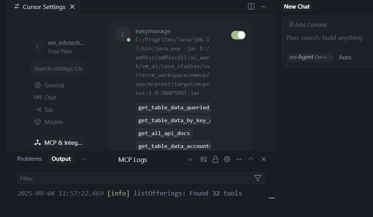Open the Auto model selector dropdown
373x217 pixels.
point(347,57)
